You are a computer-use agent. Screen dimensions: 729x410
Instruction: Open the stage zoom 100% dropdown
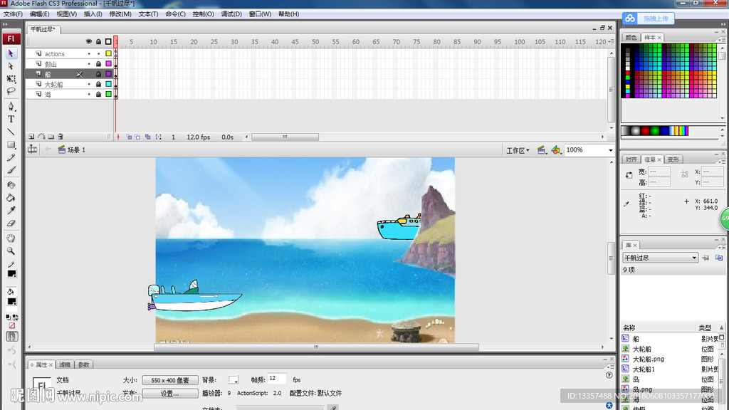pyautogui.click(x=610, y=150)
